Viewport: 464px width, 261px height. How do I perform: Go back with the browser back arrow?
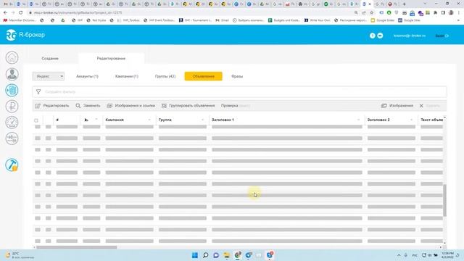(x=5, y=13)
